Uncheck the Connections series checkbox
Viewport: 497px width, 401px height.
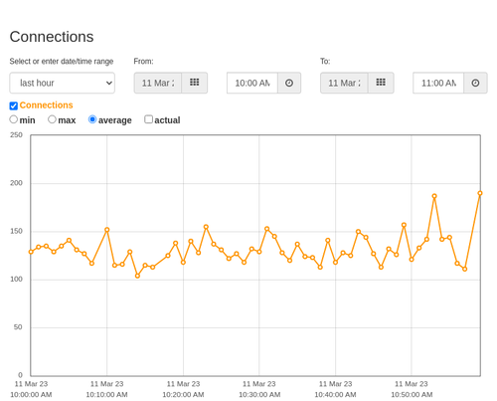[14, 105]
